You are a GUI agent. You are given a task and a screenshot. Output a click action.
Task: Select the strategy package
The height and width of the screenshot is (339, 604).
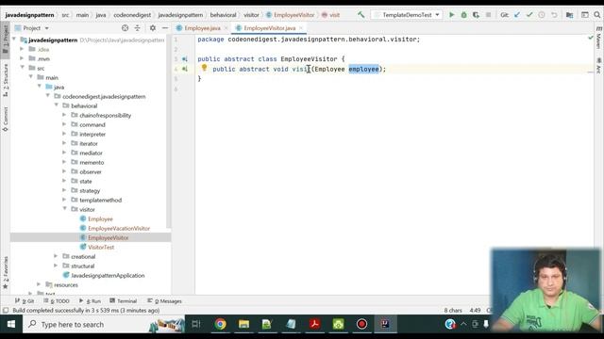(90, 190)
